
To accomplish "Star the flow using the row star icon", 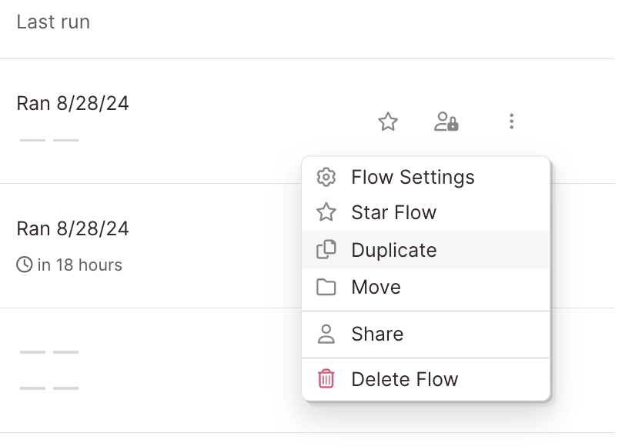I will (x=388, y=121).
